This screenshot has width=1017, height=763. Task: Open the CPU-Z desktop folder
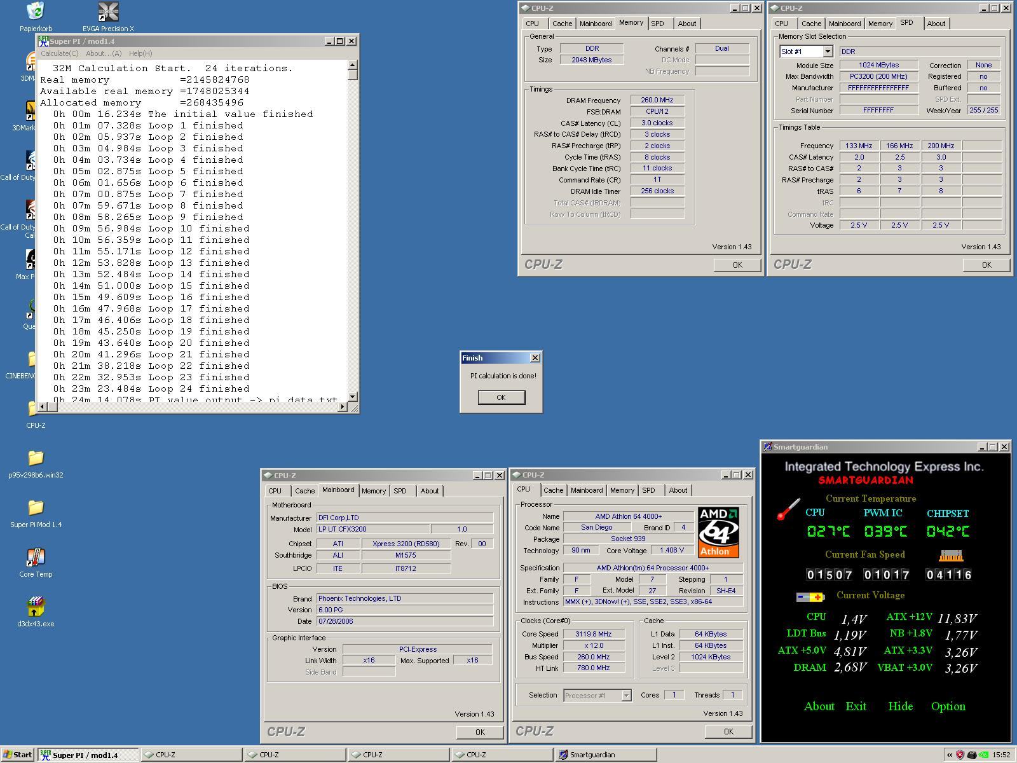pyautogui.click(x=36, y=409)
